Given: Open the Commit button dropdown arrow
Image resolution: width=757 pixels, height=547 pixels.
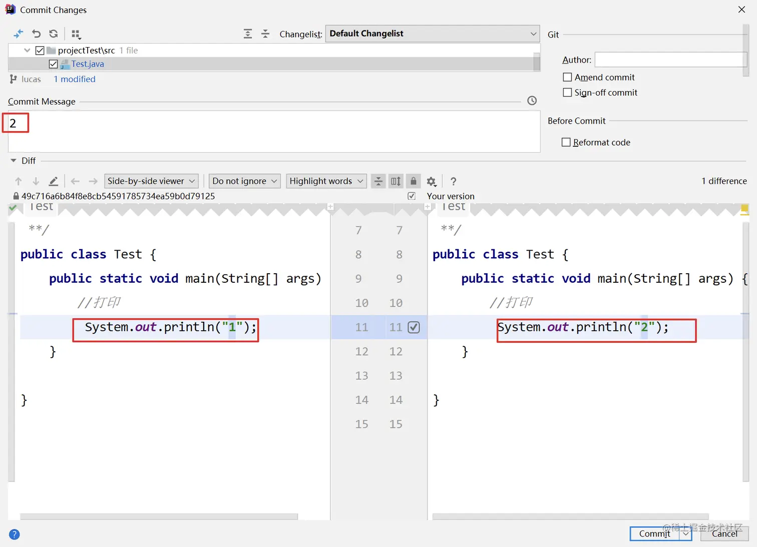Looking at the screenshot, I should [685, 534].
